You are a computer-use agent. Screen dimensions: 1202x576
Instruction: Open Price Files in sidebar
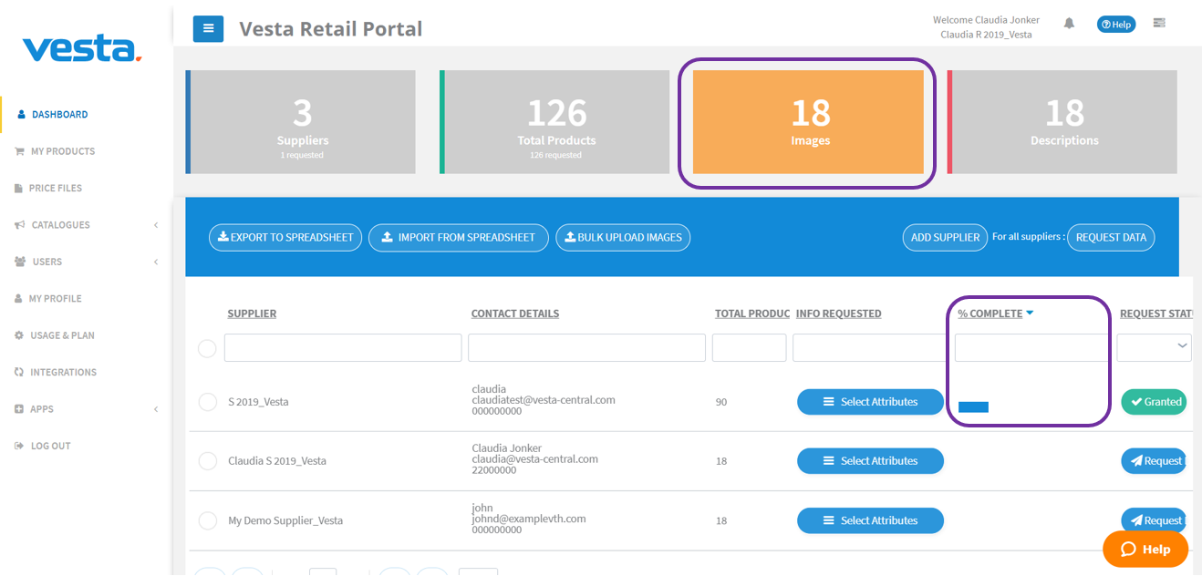56,188
